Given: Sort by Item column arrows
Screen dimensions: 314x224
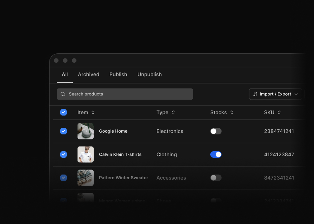Looking at the screenshot, I should tap(93, 113).
